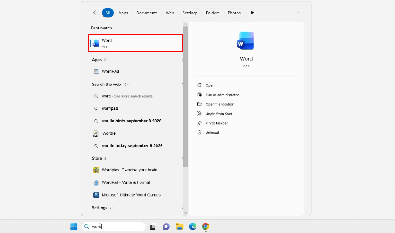The image size is (395, 233).
Task: Click the results list scrollbar thumb
Action: [185, 96]
